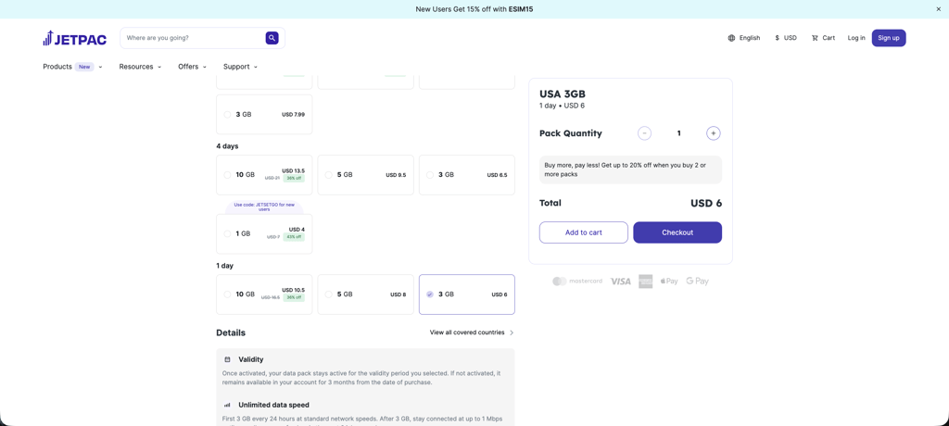The image size is (949, 426).
Task: Select 1 day 5 GB USD 8 plan
Action: [365, 294]
